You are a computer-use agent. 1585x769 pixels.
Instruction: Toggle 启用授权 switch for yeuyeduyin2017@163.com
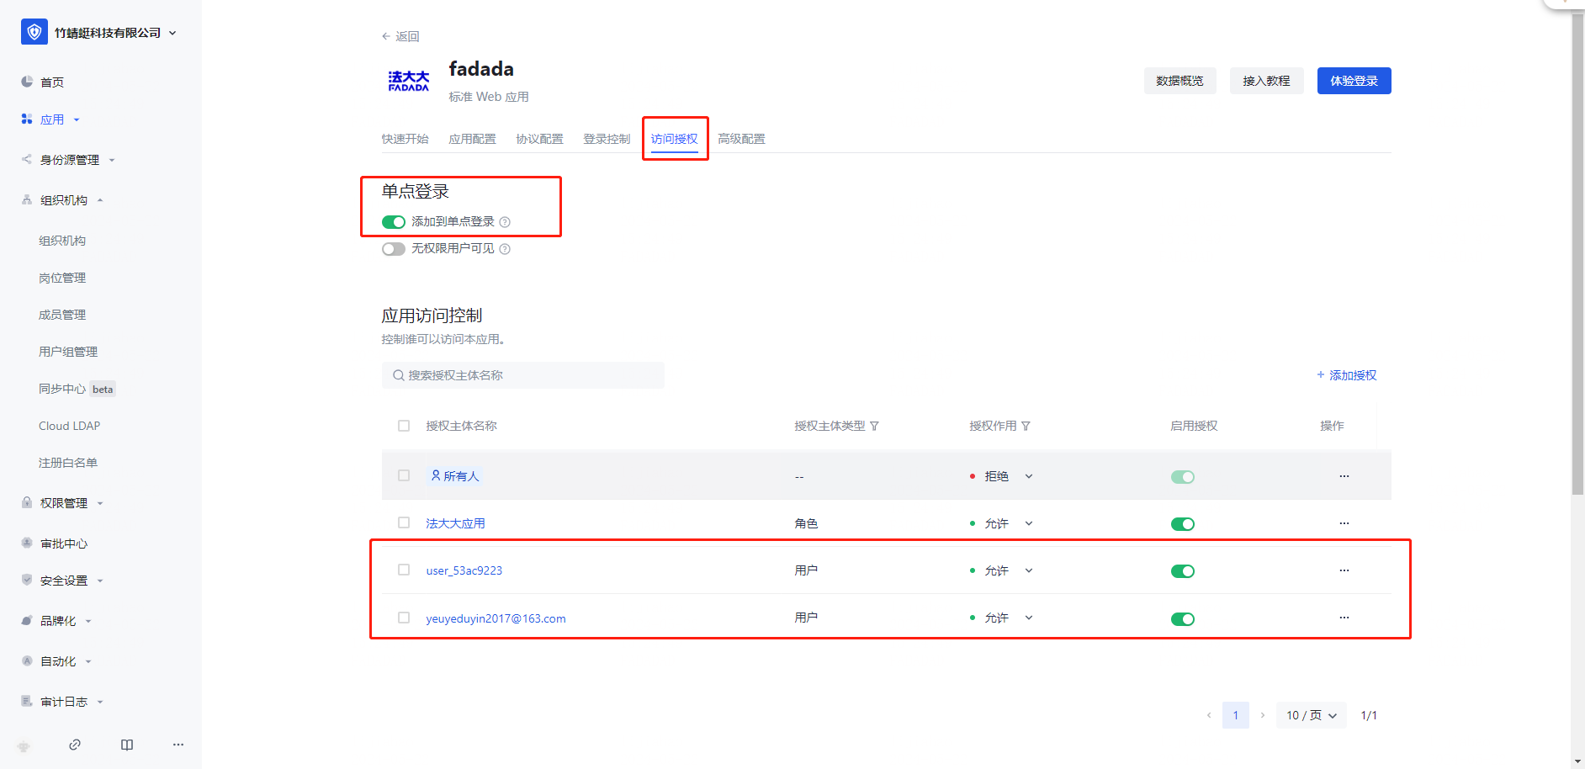pos(1183,619)
